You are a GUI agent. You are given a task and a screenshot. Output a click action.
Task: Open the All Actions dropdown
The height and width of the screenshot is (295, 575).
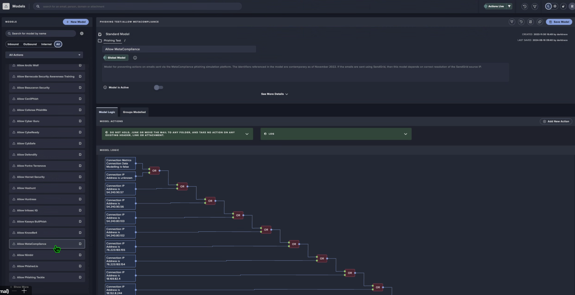[44, 55]
